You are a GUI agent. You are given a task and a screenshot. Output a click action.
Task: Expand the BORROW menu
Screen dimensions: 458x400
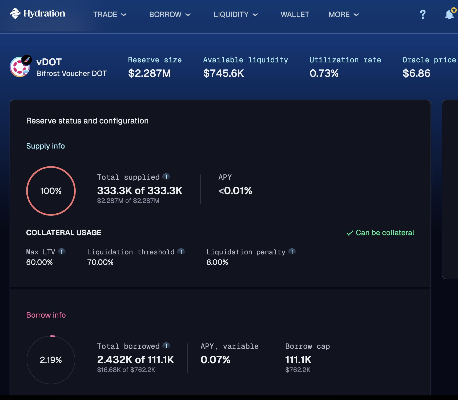(170, 14)
